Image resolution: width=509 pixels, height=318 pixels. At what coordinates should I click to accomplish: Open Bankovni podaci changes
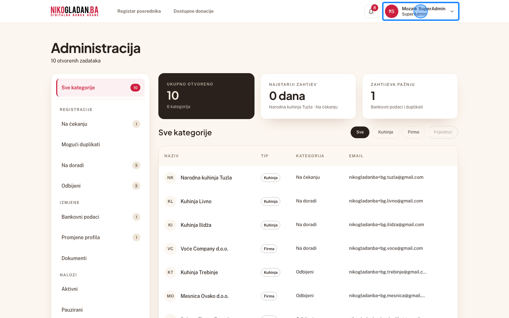[100, 217]
